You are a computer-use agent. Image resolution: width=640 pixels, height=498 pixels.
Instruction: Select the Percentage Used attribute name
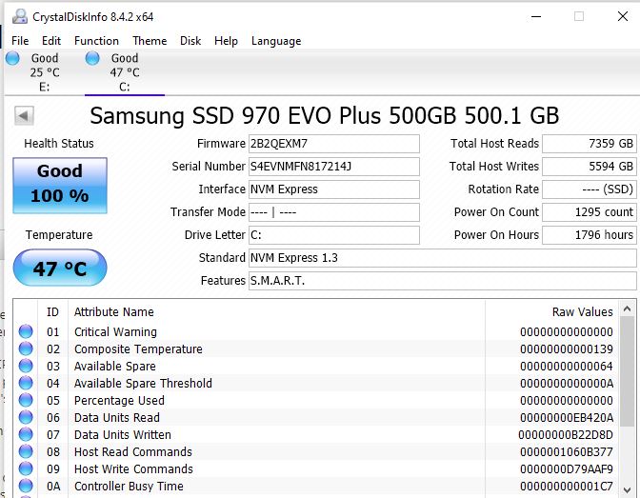(119, 401)
